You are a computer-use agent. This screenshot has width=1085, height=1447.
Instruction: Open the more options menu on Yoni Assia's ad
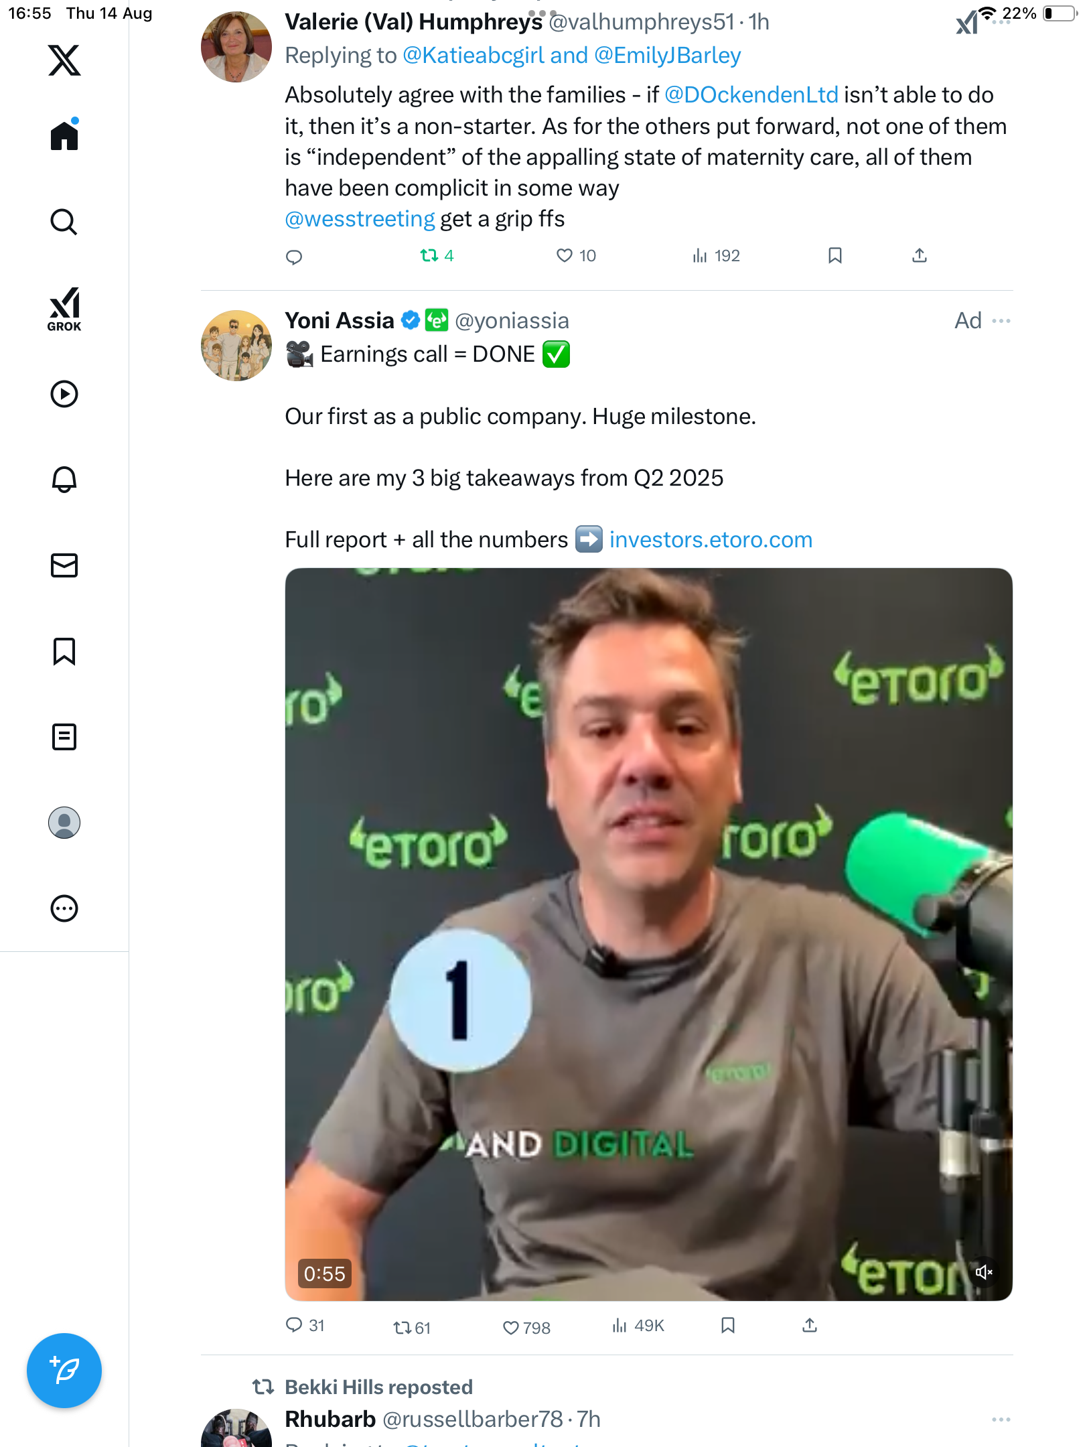pyautogui.click(x=1001, y=321)
